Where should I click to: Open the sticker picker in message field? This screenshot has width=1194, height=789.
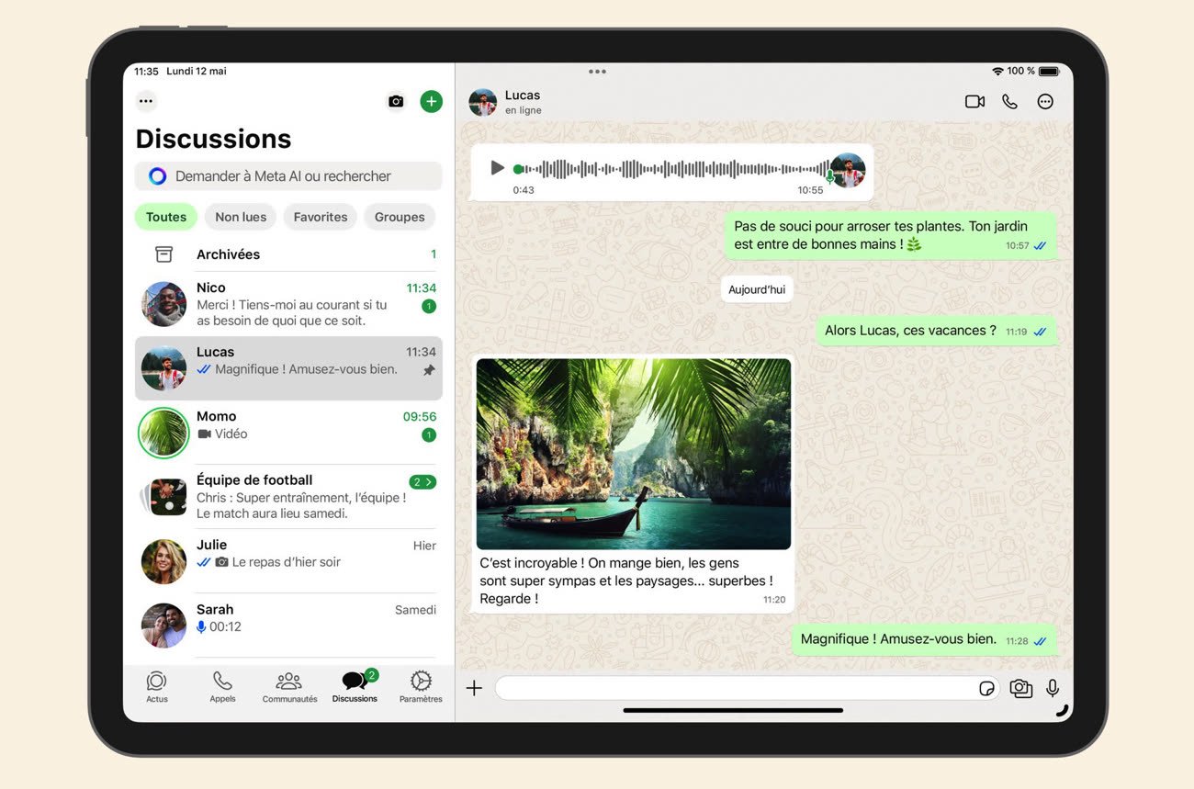pyautogui.click(x=986, y=688)
